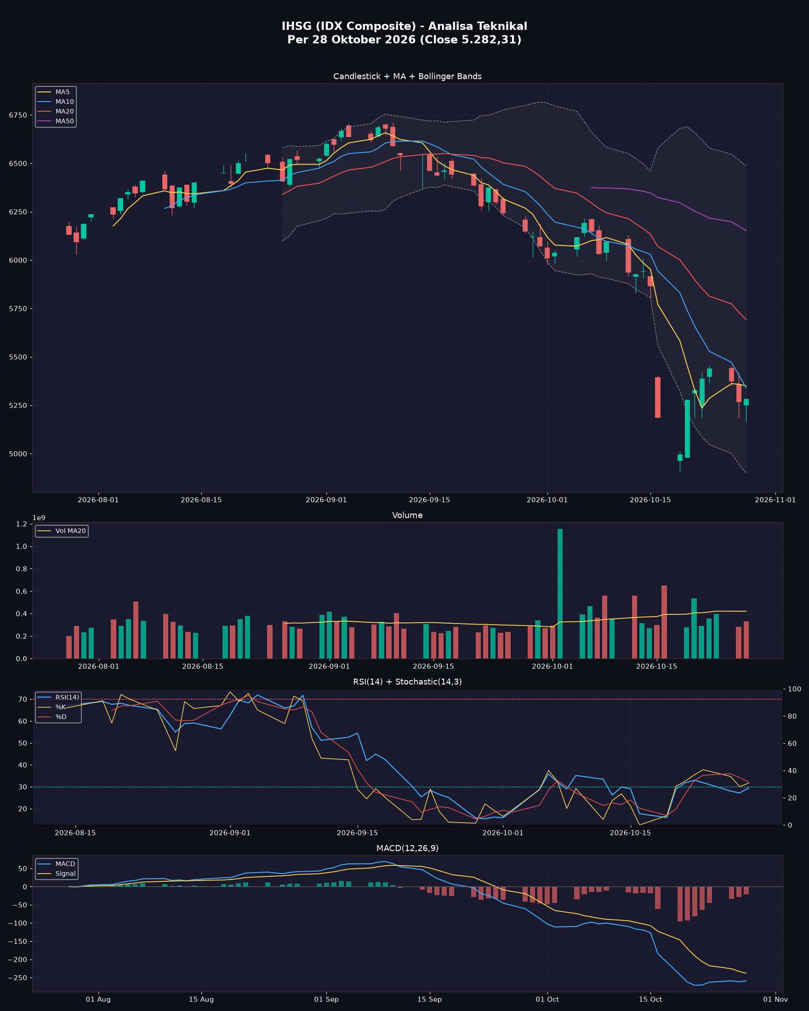Click the 2026-08-15 date label below the RSI chart
This screenshot has width=809, height=1011.
click(75, 833)
